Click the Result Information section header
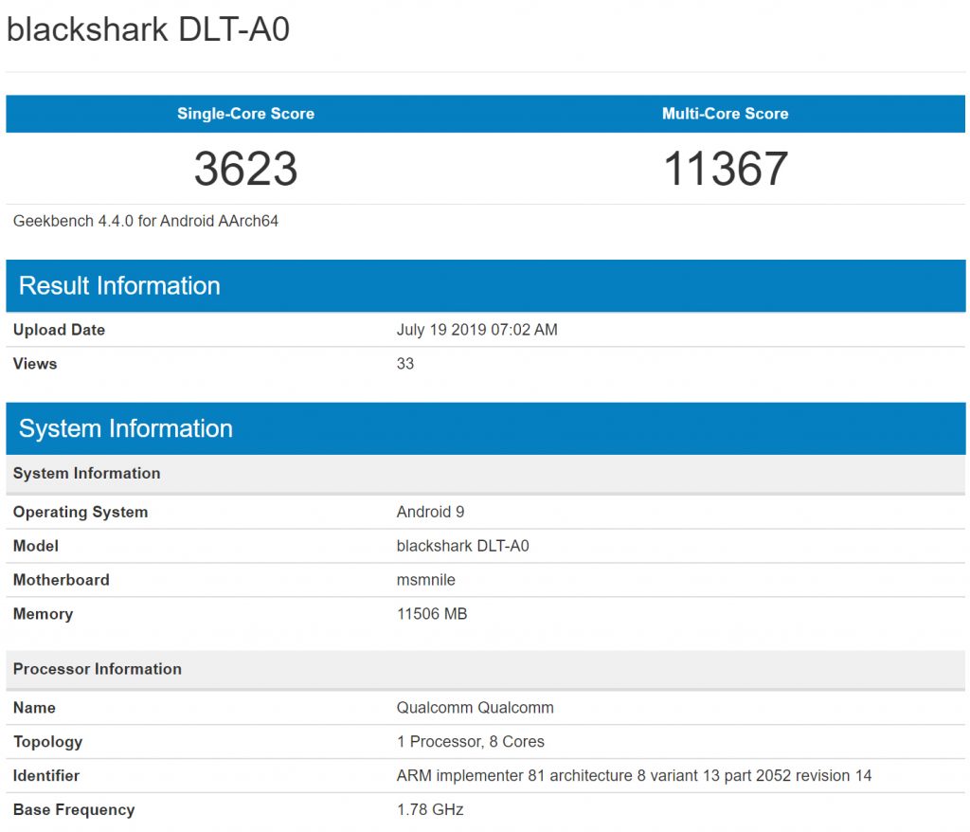 coord(119,286)
